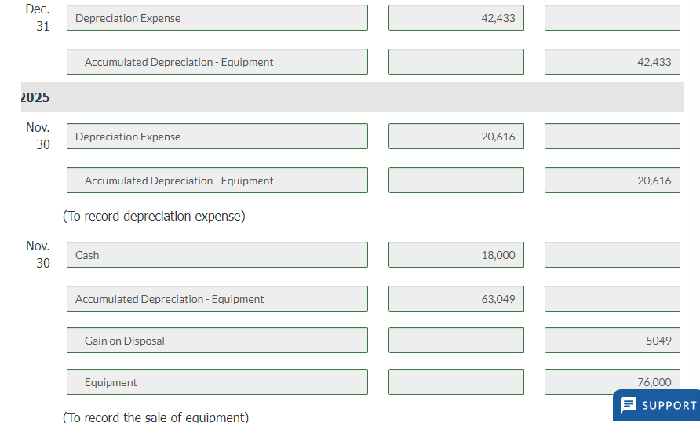Click the Support chat bubble icon

(629, 405)
